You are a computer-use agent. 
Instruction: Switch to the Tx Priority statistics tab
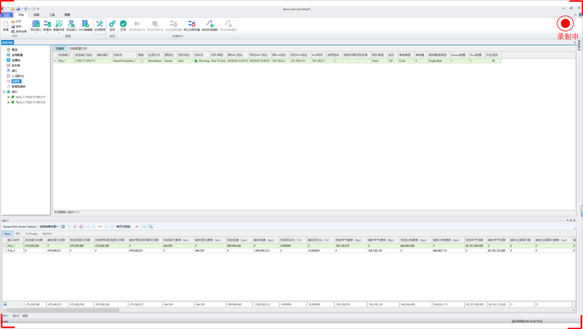30,233
